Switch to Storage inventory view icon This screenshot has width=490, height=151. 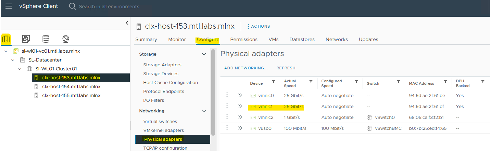click(x=46, y=39)
